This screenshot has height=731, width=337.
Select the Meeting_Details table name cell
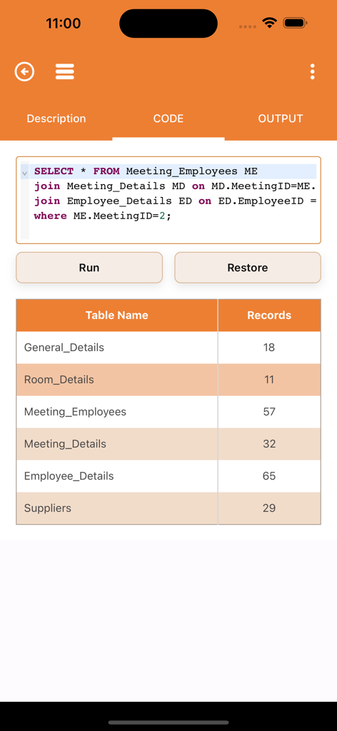[116, 444]
